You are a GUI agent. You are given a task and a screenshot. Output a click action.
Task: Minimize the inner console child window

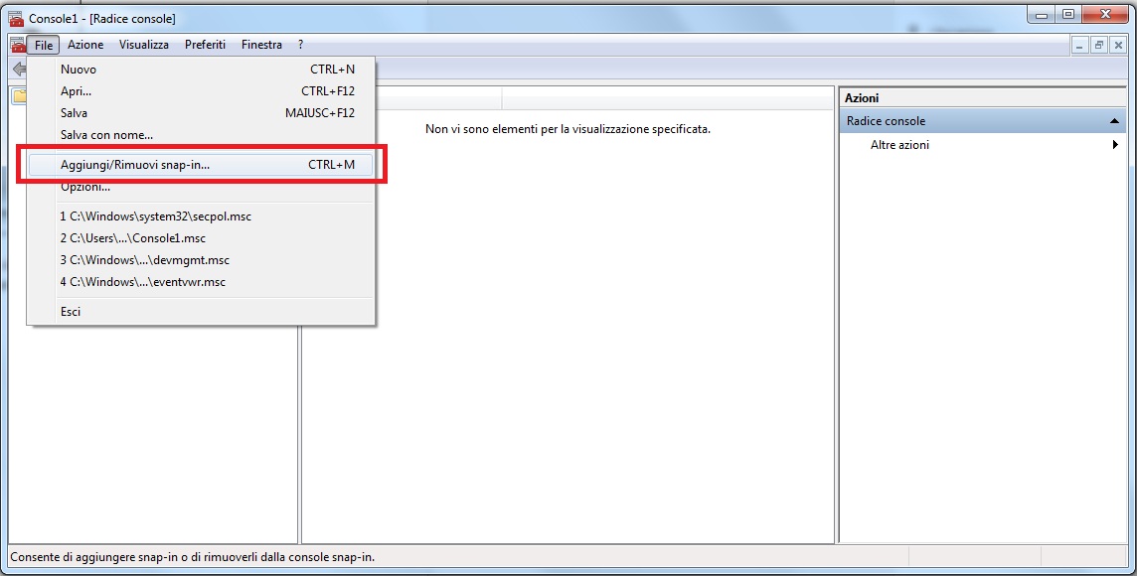point(1080,45)
